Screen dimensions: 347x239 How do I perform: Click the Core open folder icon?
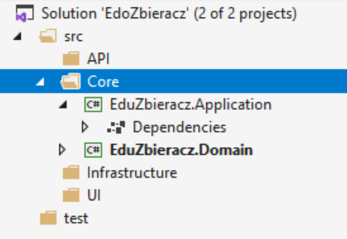(70, 81)
